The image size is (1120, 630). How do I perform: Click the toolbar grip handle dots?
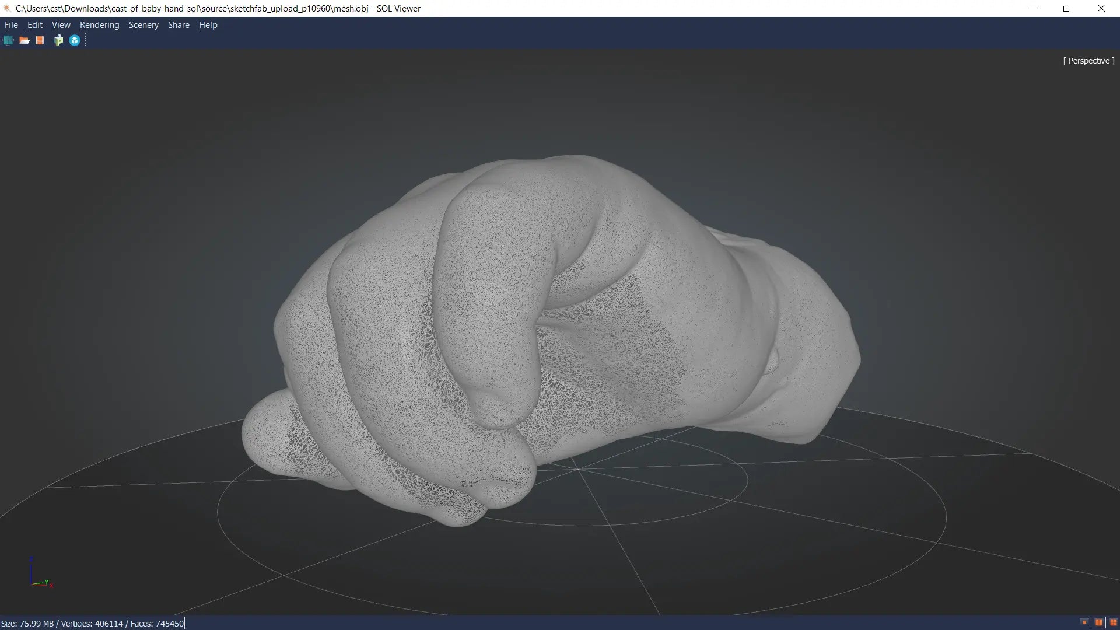tap(85, 40)
